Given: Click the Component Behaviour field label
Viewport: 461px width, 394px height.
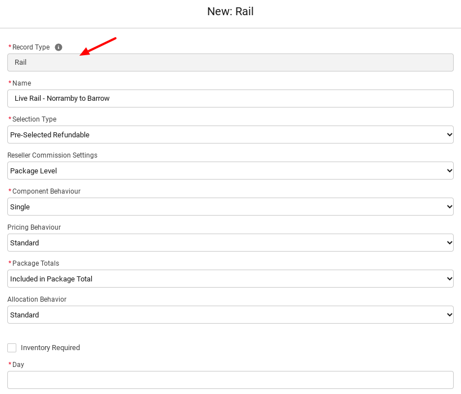Looking at the screenshot, I should point(46,191).
